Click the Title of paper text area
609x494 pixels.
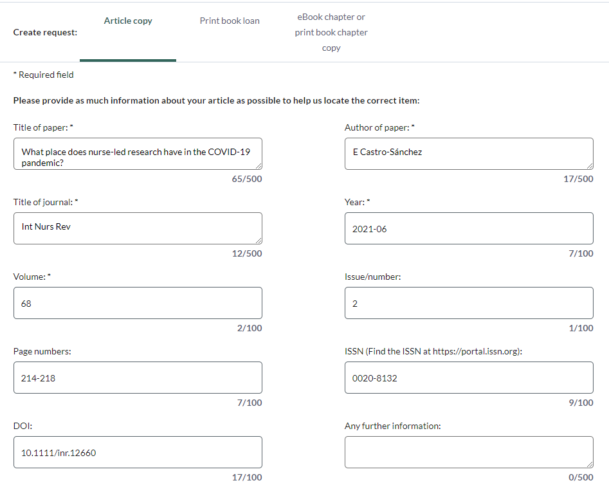(x=138, y=154)
